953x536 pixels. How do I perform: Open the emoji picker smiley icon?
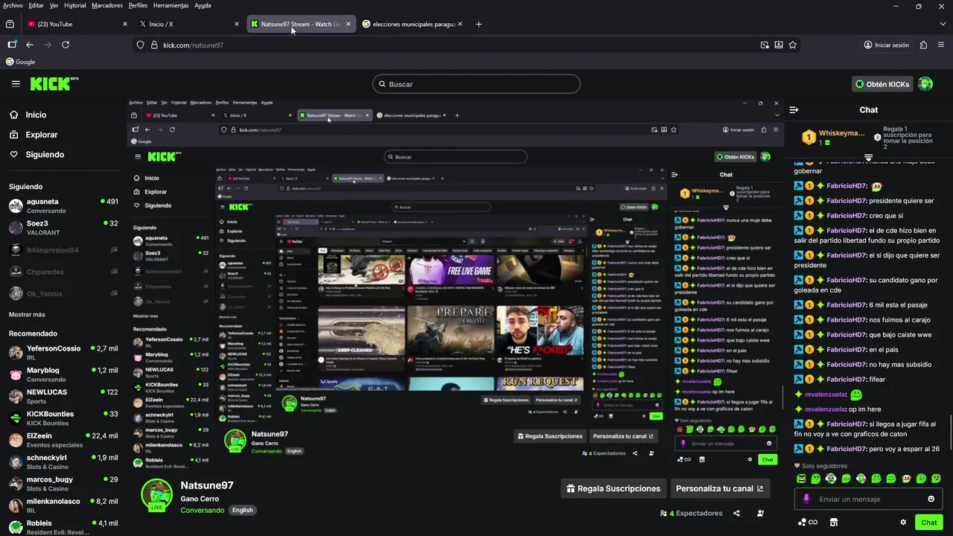(931, 499)
